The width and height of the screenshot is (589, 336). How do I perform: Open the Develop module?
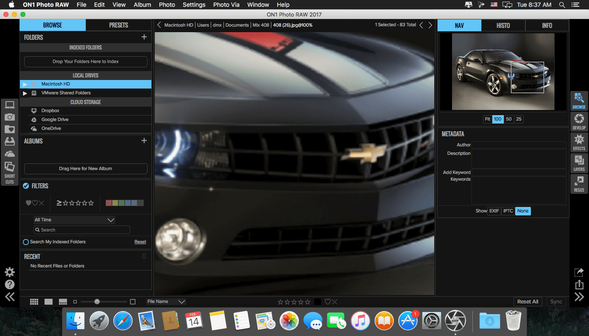pyautogui.click(x=579, y=121)
